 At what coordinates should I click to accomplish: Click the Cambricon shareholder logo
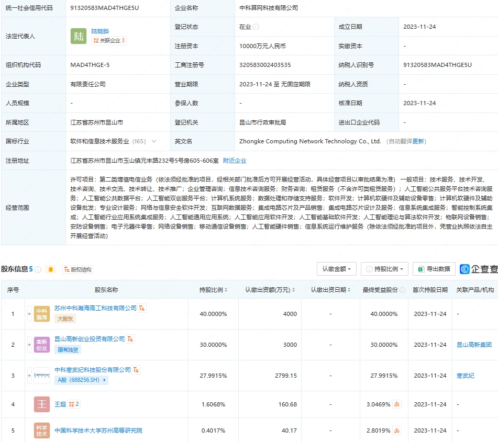[x=42, y=376]
